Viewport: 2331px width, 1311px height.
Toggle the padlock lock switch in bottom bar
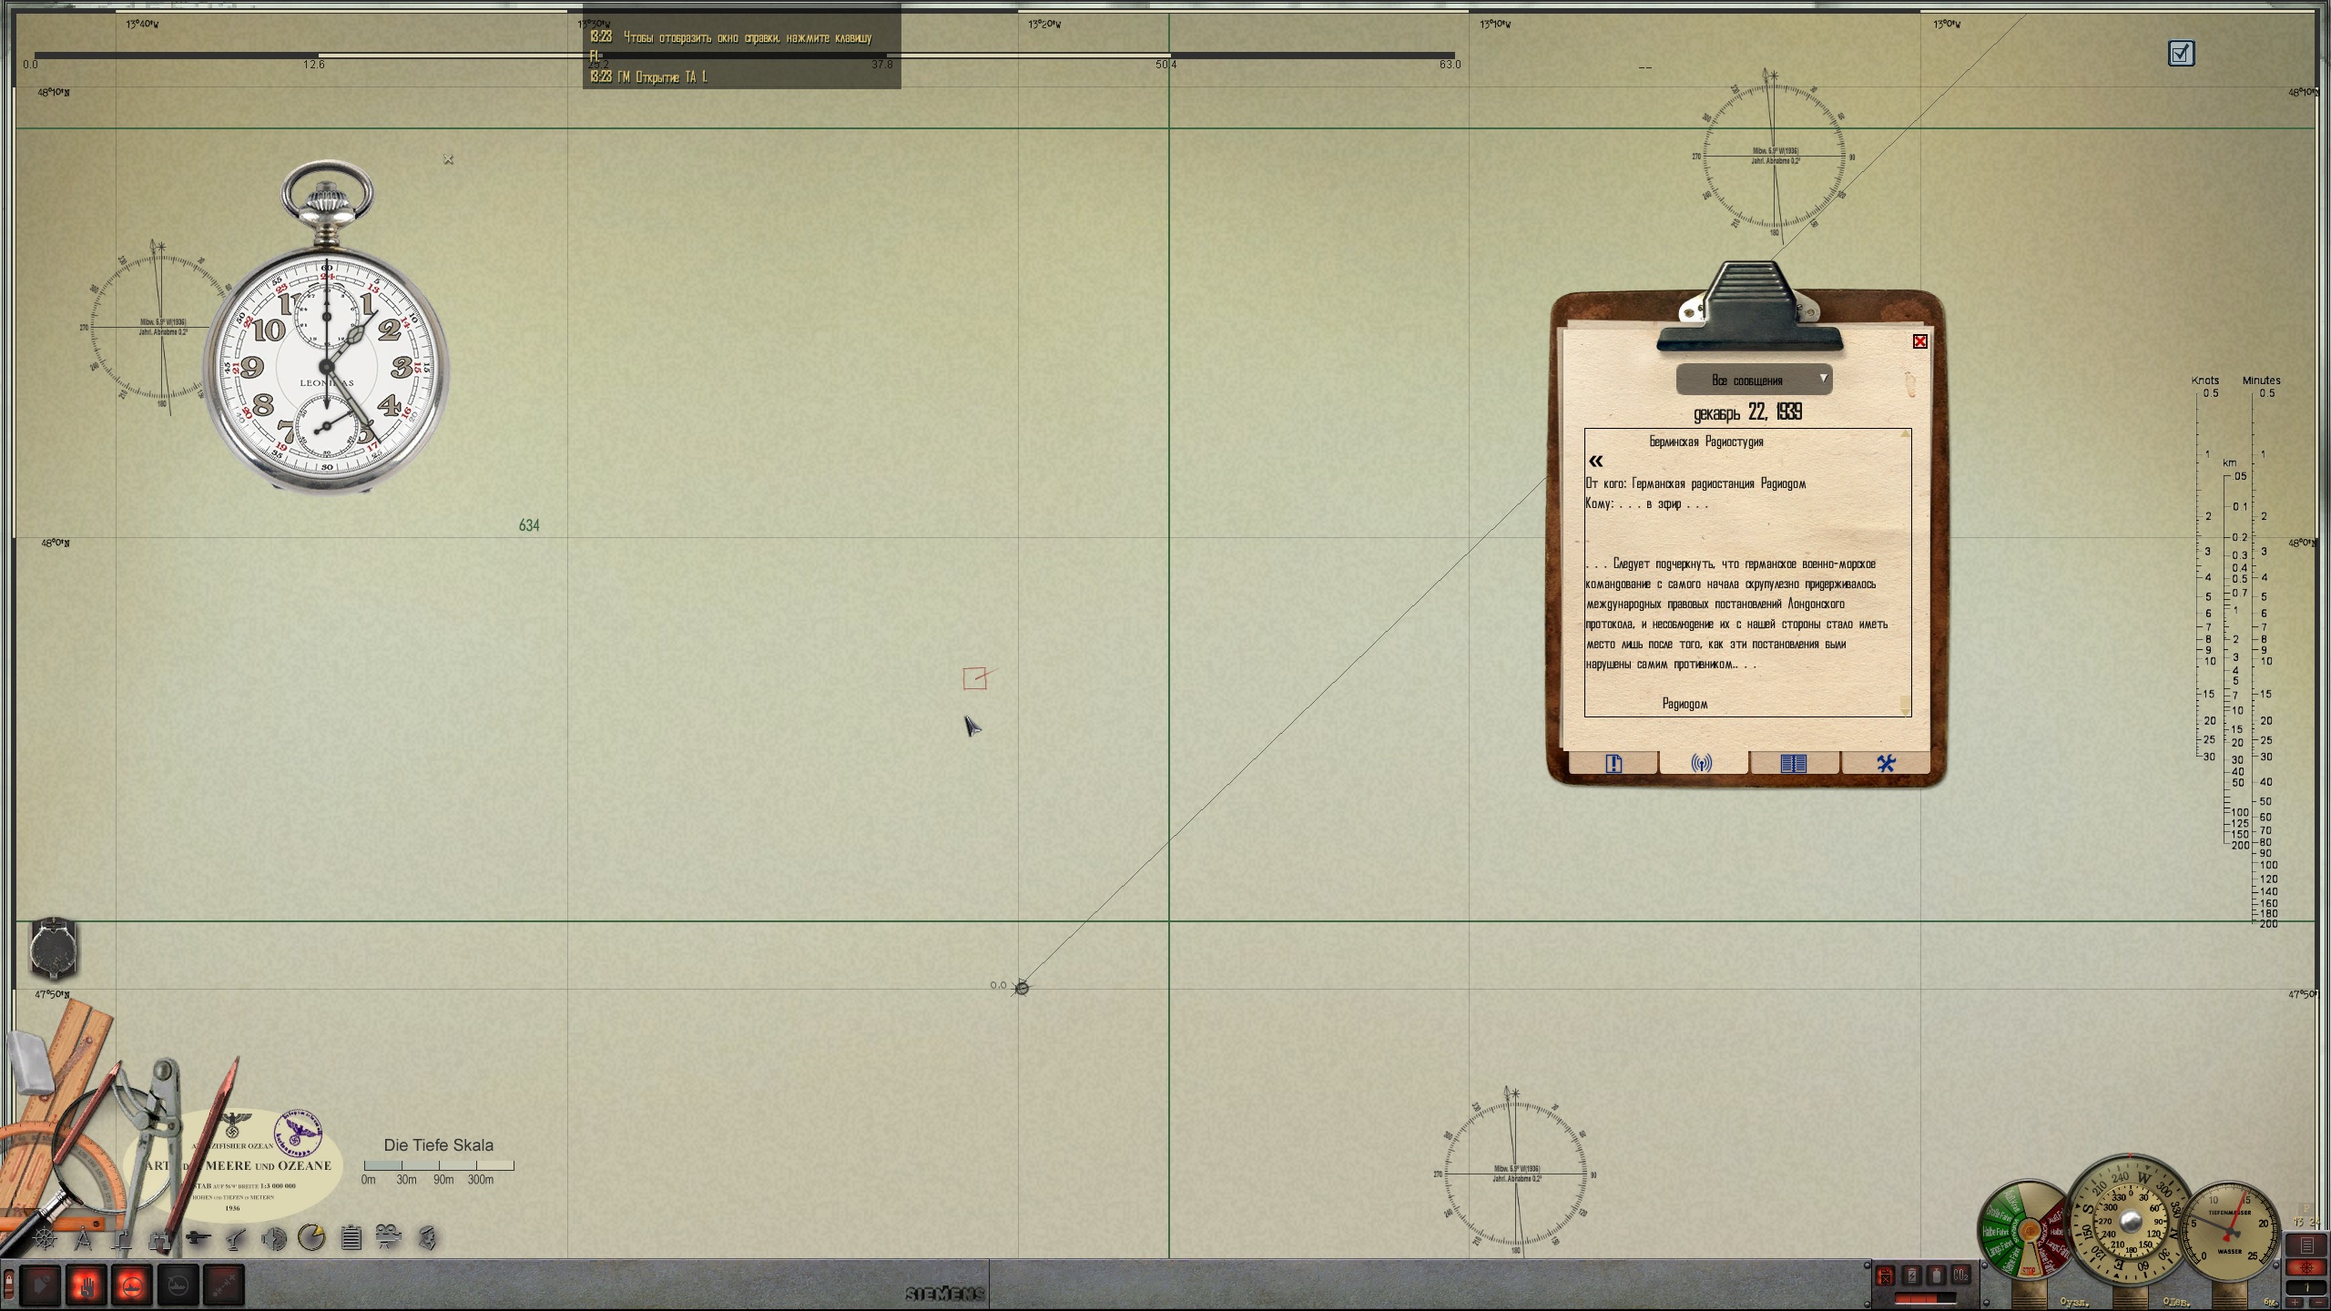9,1286
